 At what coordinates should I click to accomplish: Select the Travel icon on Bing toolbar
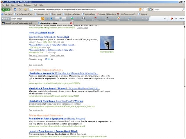tap(130, 19)
